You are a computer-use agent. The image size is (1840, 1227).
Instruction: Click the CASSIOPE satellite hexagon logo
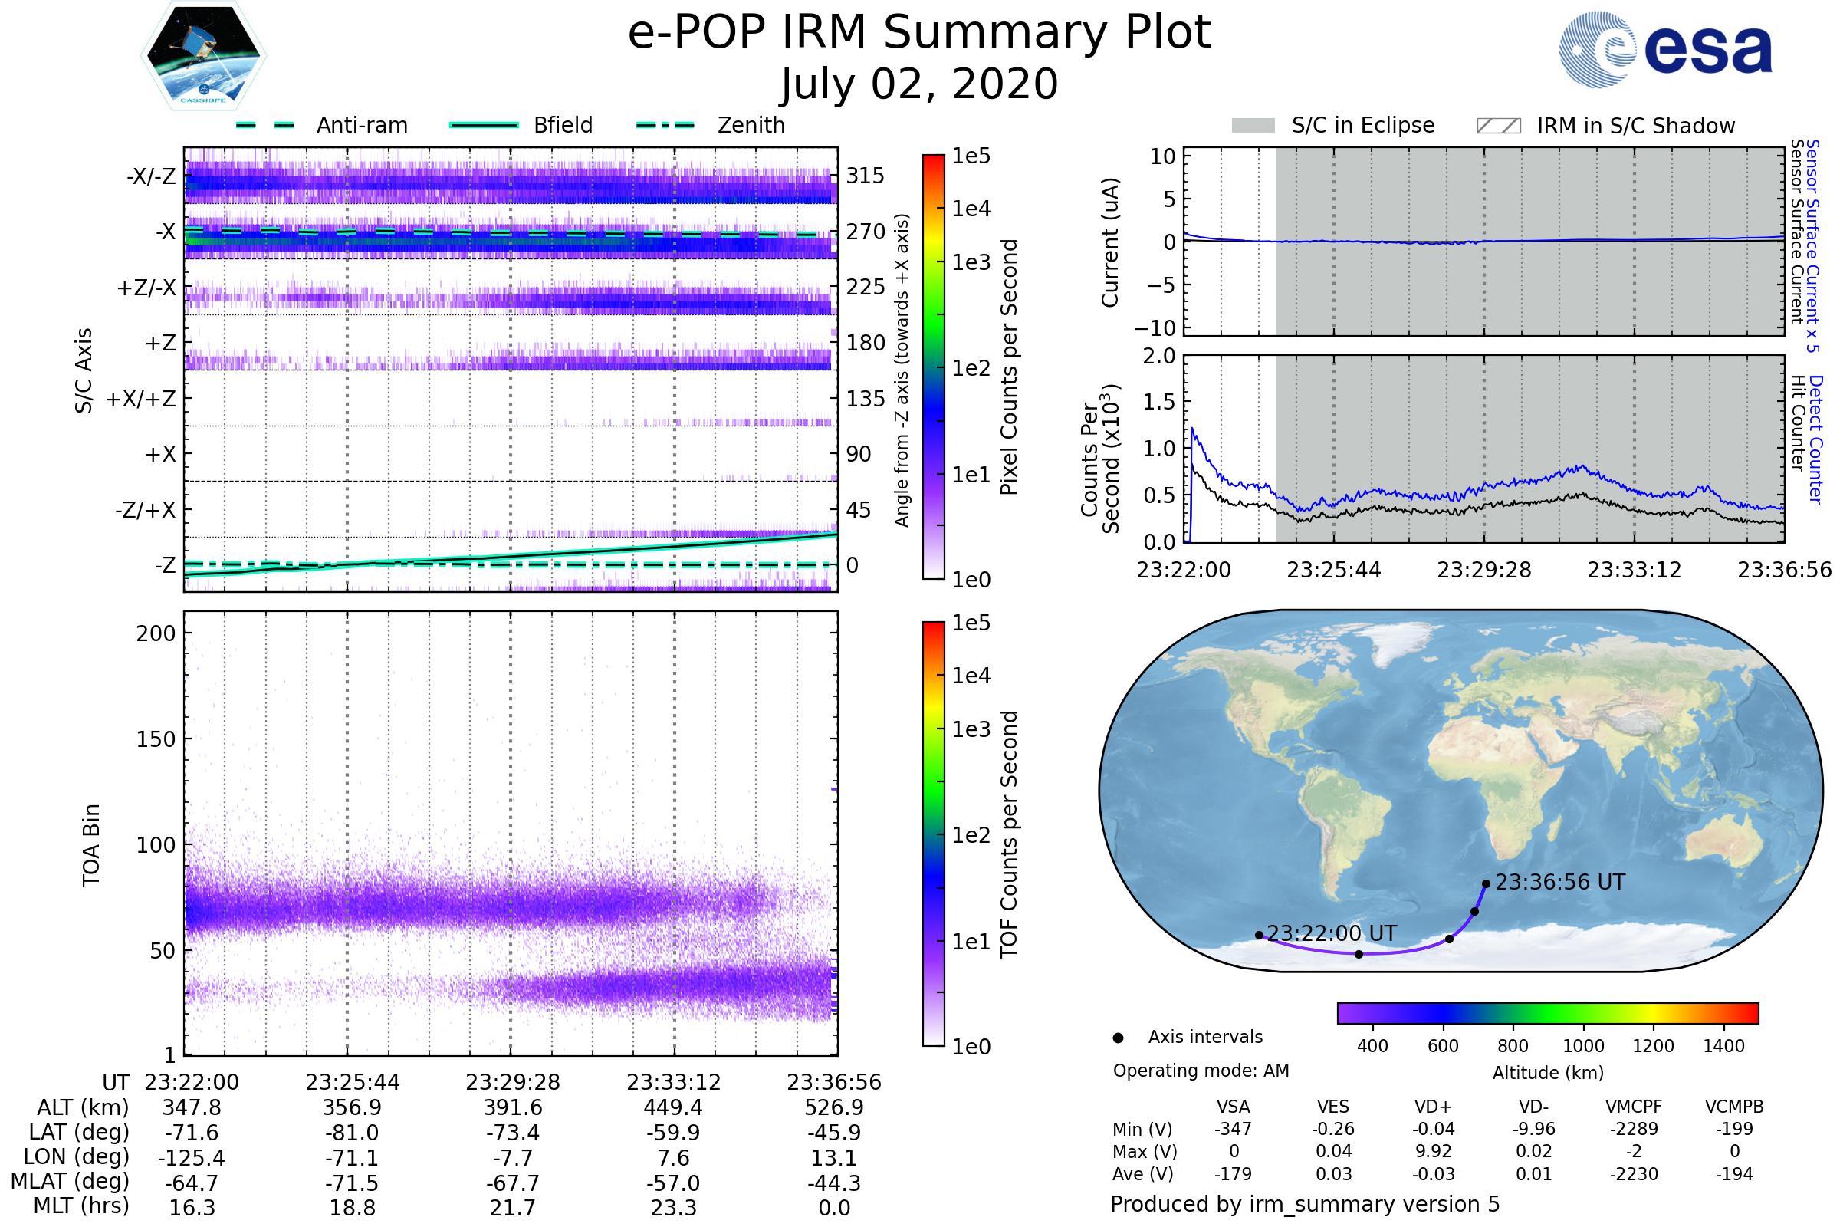pyautogui.click(x=203, y=56)
